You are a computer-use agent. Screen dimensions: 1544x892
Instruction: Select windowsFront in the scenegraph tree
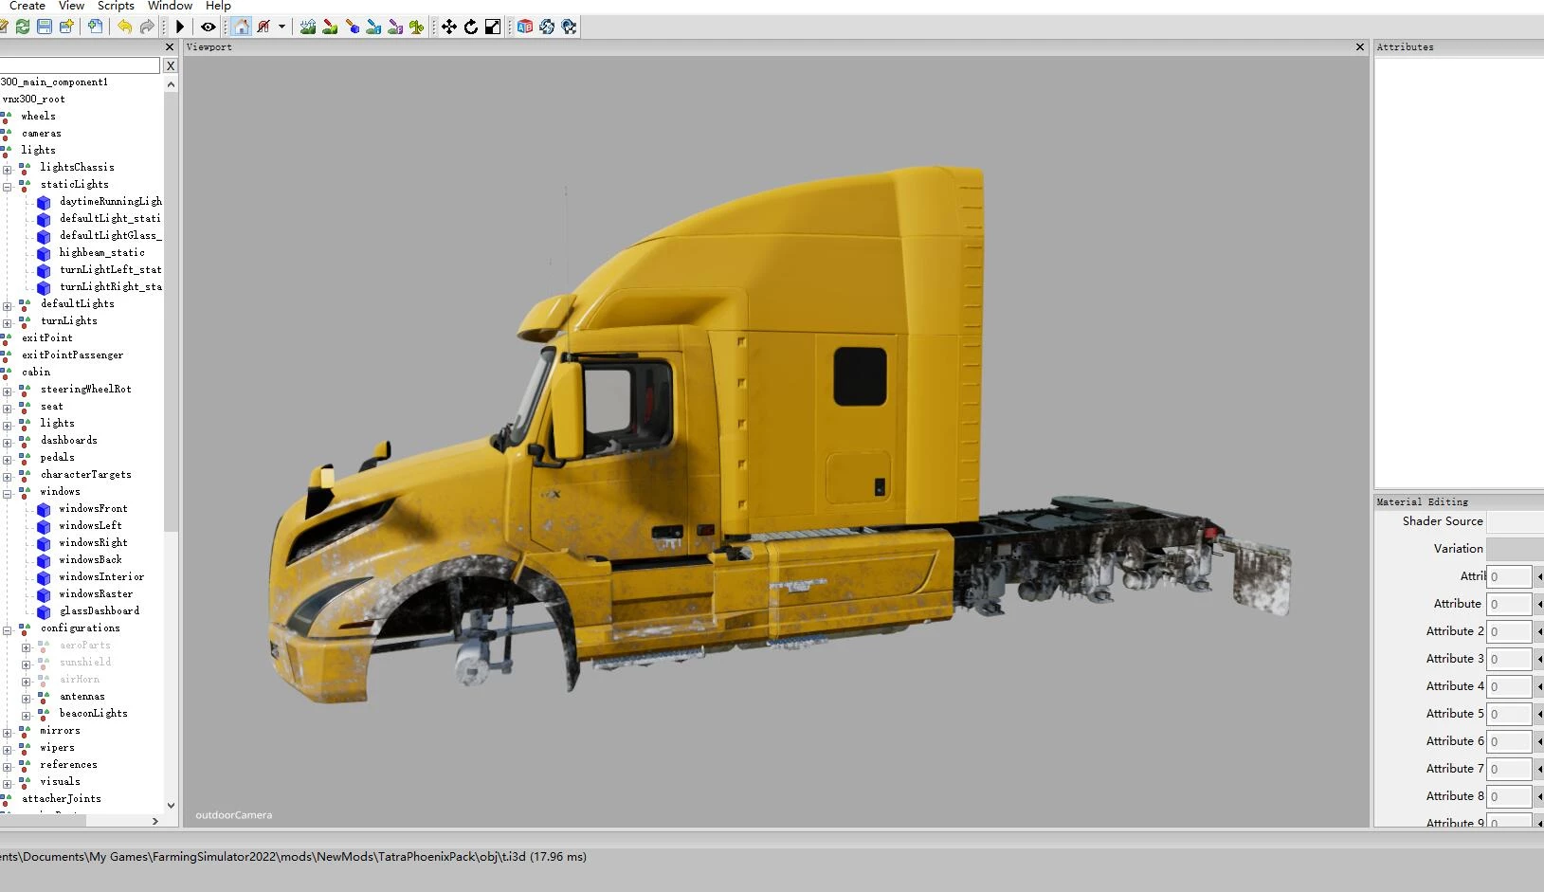(93, 509)
